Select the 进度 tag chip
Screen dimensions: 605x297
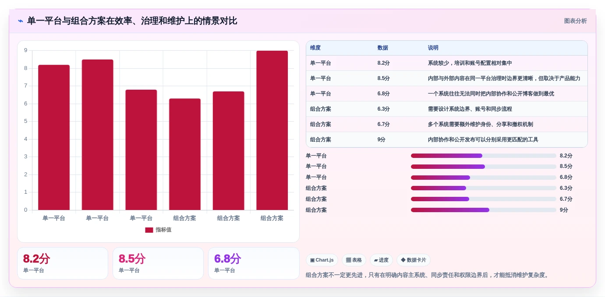[381, 260]
